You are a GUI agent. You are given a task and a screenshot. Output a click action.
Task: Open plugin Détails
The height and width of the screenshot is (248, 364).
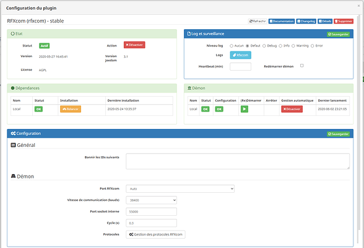325,21
